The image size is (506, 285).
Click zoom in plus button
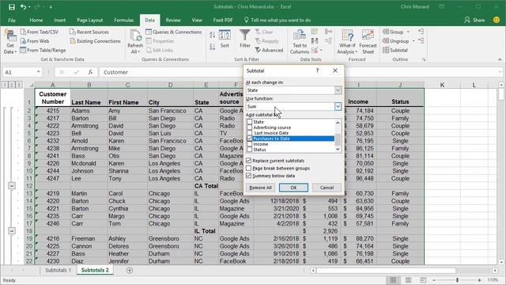click(x=480, y=279)
